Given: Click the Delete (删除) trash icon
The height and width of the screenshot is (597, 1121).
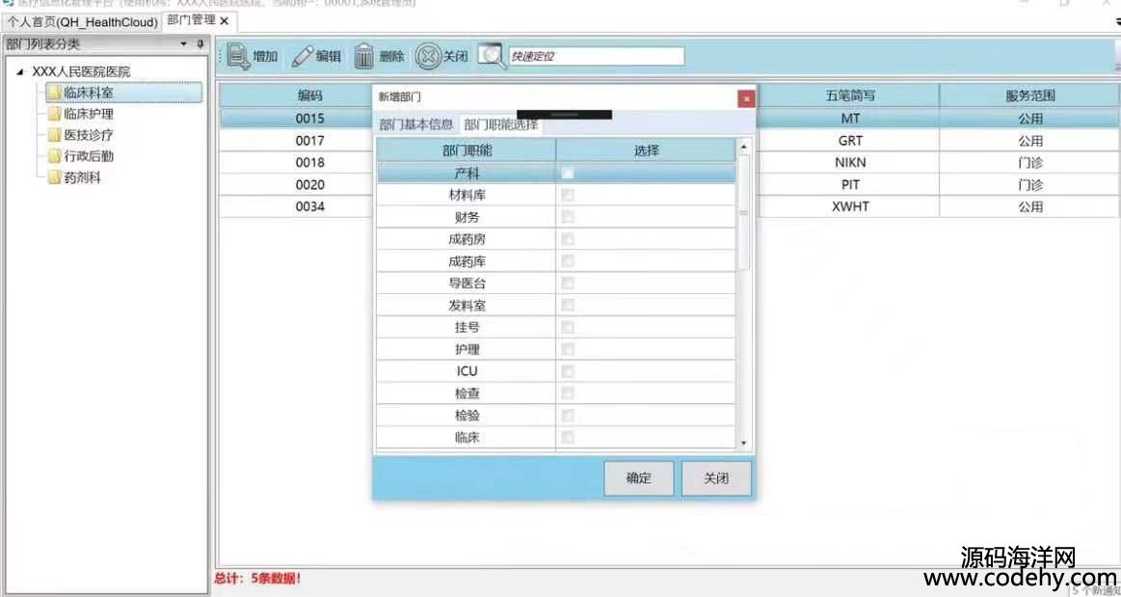Looking at the screenshot, I should (363, 57).
